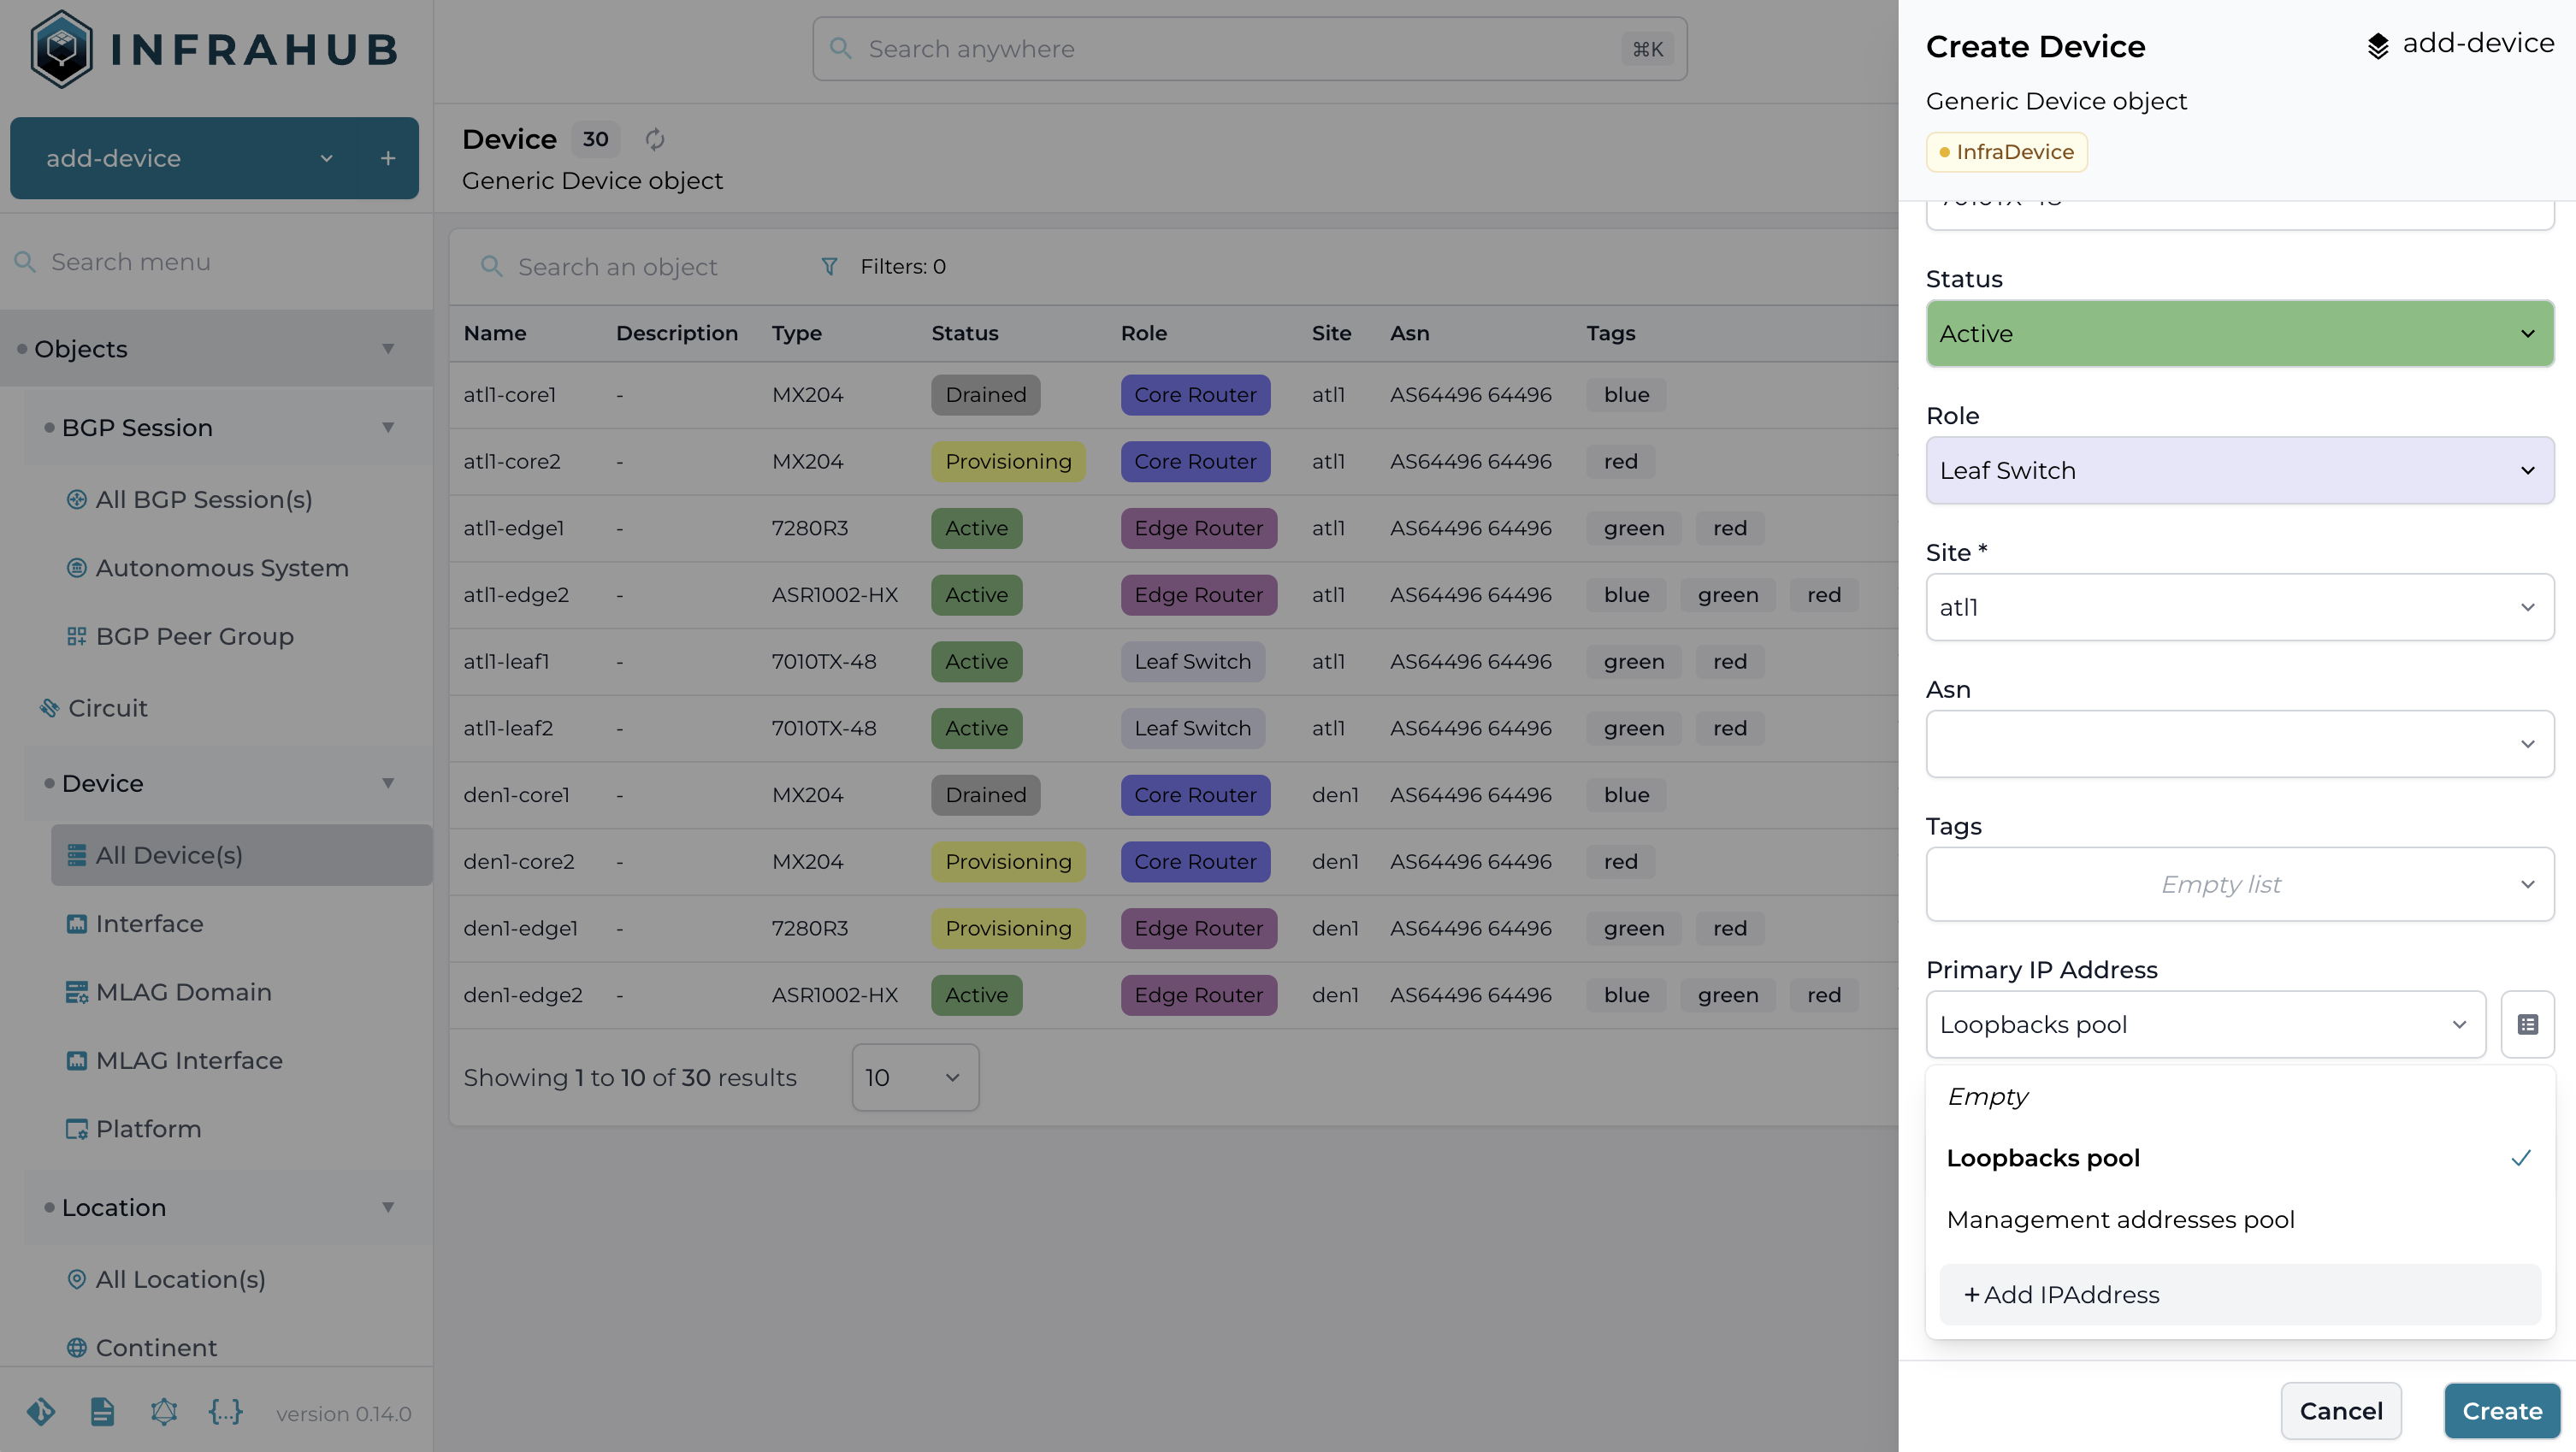Click the documentation file icon in footer

pos(102,1412)
